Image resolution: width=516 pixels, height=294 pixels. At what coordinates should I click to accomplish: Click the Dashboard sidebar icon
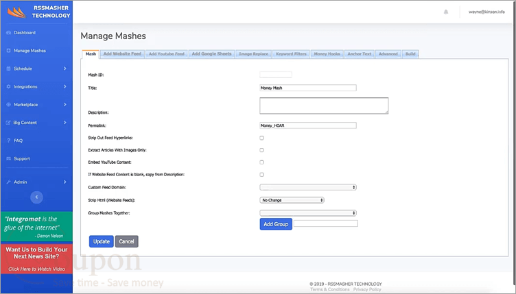pyautogui.click(x=8, y=32)
